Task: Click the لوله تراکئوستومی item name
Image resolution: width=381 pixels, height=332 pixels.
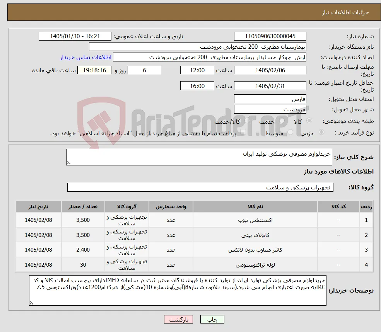Action: [x=255, y=265]
